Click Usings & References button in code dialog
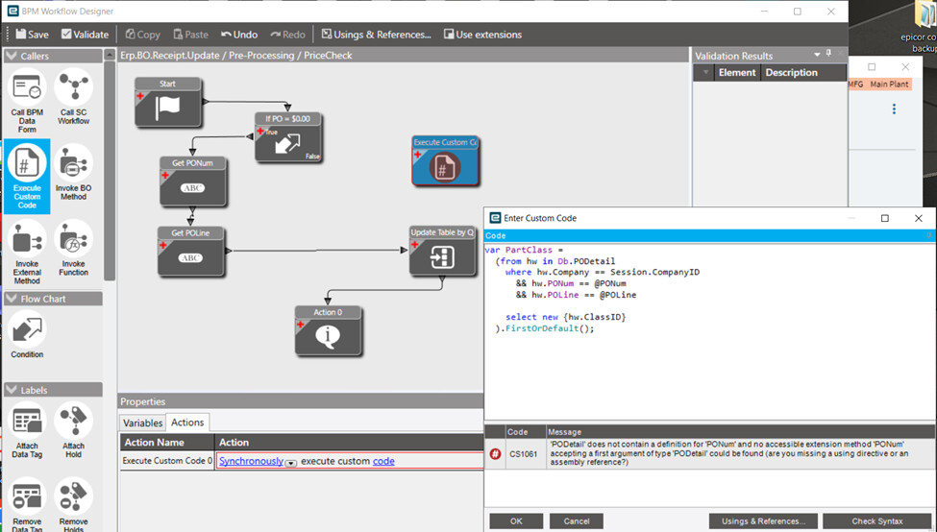 tap(764, 521)
